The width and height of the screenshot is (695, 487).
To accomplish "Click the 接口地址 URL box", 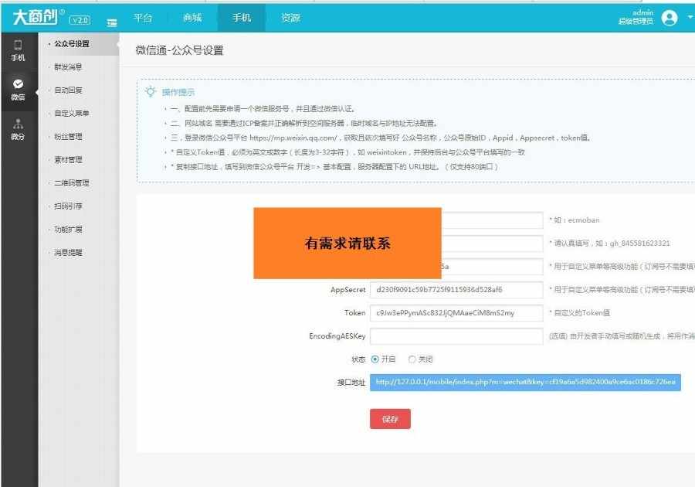I will (525, 382).
